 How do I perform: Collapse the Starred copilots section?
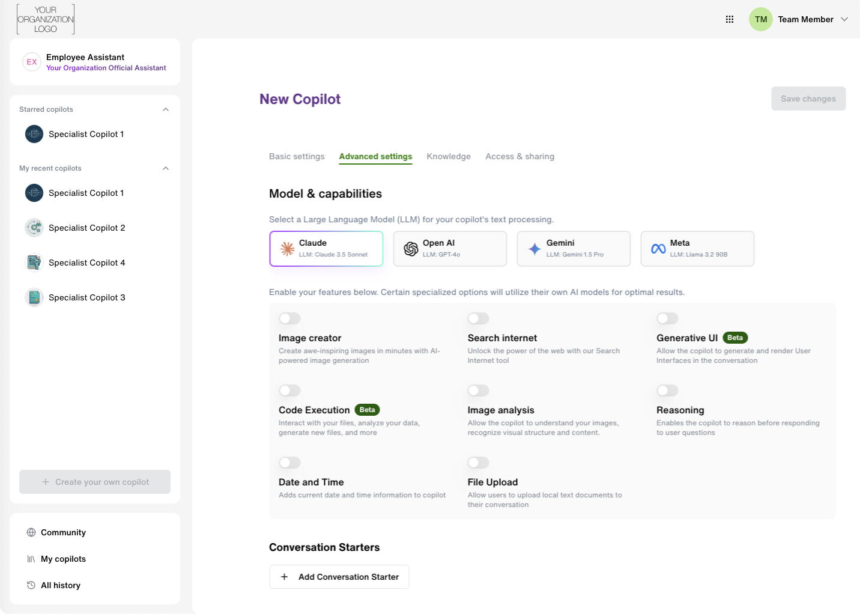pos(166,109)
